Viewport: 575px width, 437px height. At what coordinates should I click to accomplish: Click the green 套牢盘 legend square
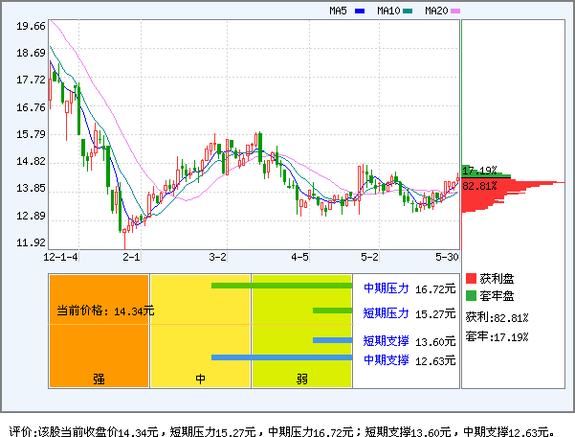(x=471, y=295)
